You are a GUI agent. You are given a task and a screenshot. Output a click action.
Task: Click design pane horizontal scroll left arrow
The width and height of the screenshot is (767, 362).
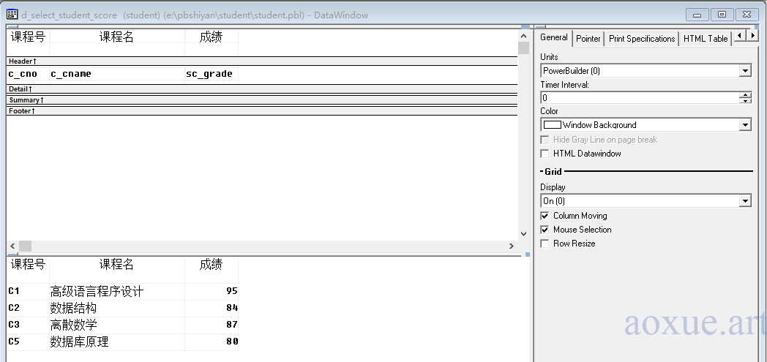click(12, 246)
